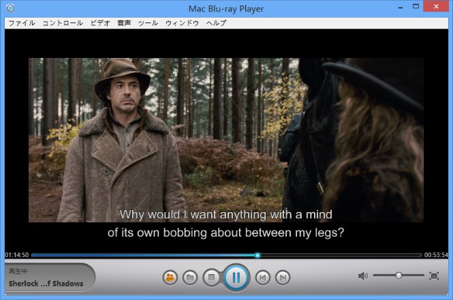Open the ウィンドウ menu
This screenshot has height=300, width=453.
182,23
